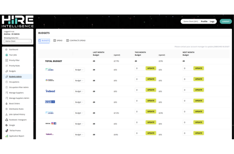Select the Priority Rules icon
This screenshot has height=154, width=234.
point(6,66)
